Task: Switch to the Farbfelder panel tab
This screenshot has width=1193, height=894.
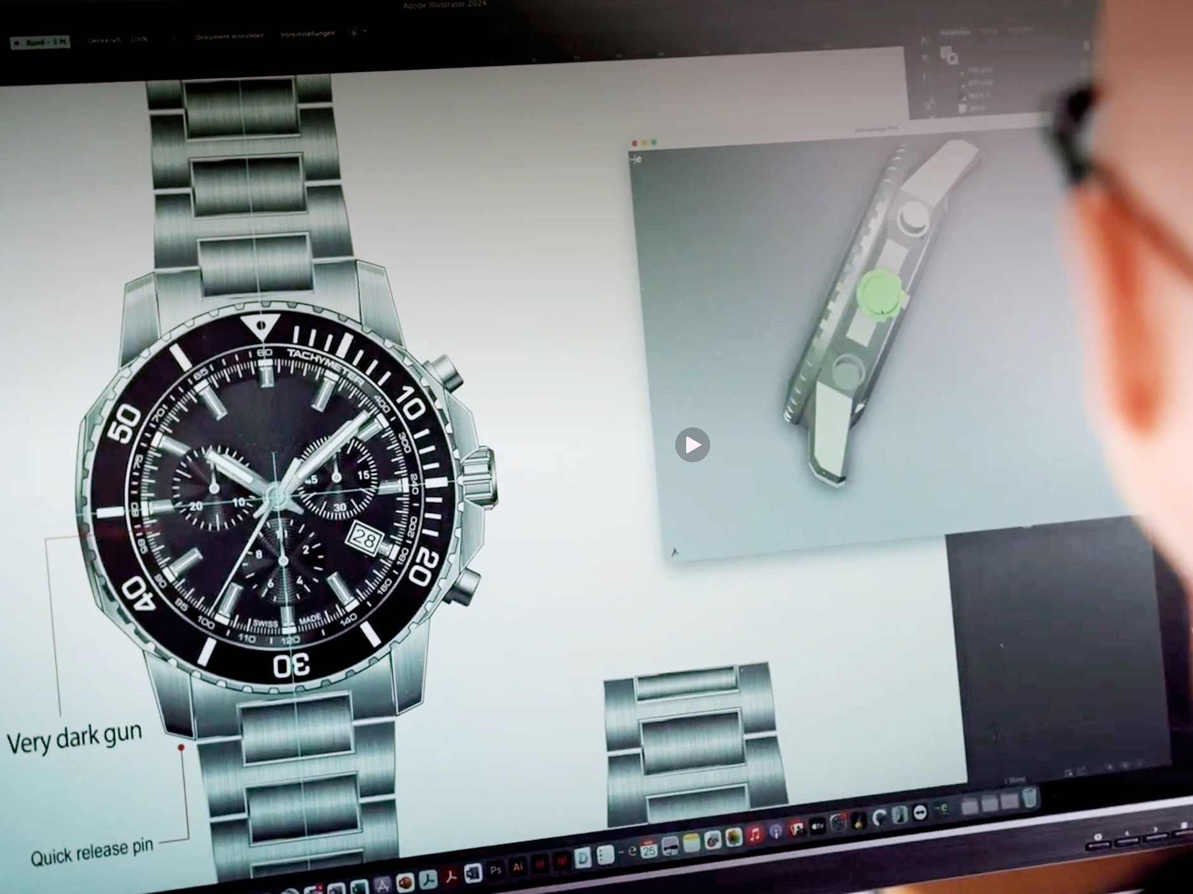Action: pos(956,32)
